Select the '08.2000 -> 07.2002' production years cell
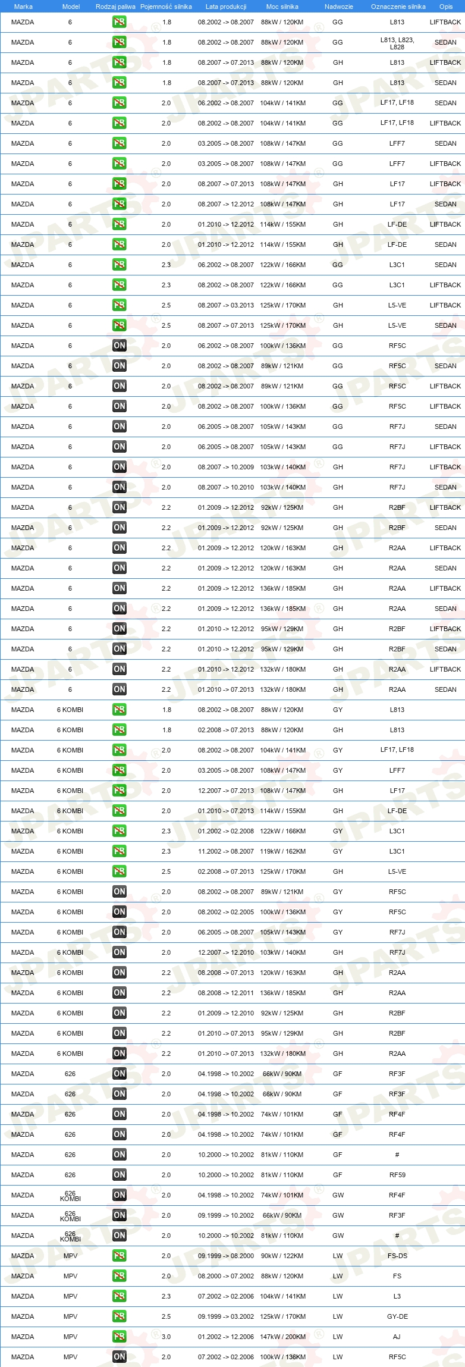The height and width of the screenshot is (1367, 465). [226, 1276]
